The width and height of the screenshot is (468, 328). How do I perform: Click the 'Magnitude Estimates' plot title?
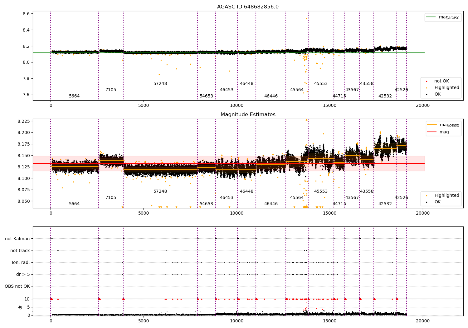tap(248, 115)
